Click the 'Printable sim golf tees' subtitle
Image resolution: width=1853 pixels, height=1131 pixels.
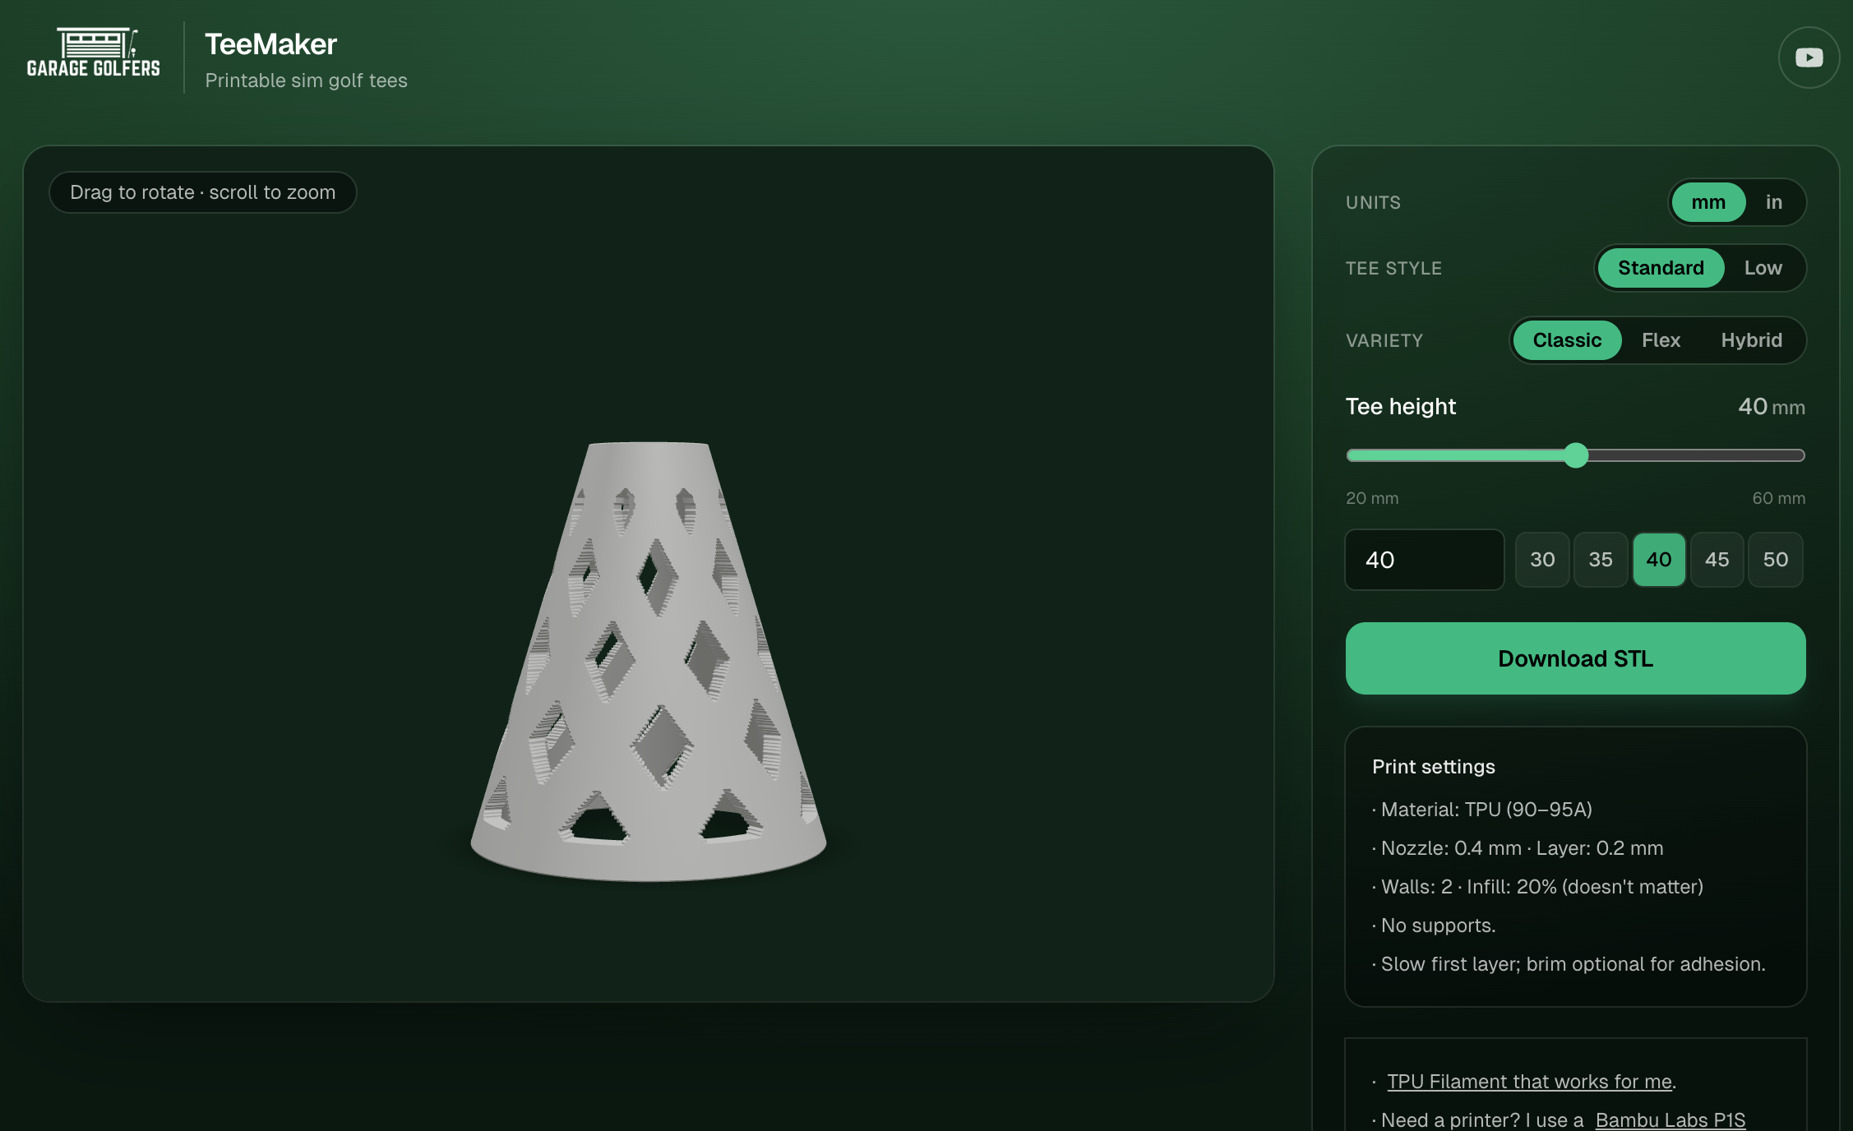[x=306, y=81]
